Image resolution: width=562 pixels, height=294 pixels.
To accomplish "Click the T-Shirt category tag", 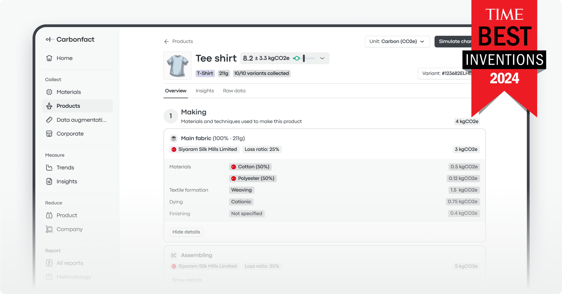I will click(205, 73).
